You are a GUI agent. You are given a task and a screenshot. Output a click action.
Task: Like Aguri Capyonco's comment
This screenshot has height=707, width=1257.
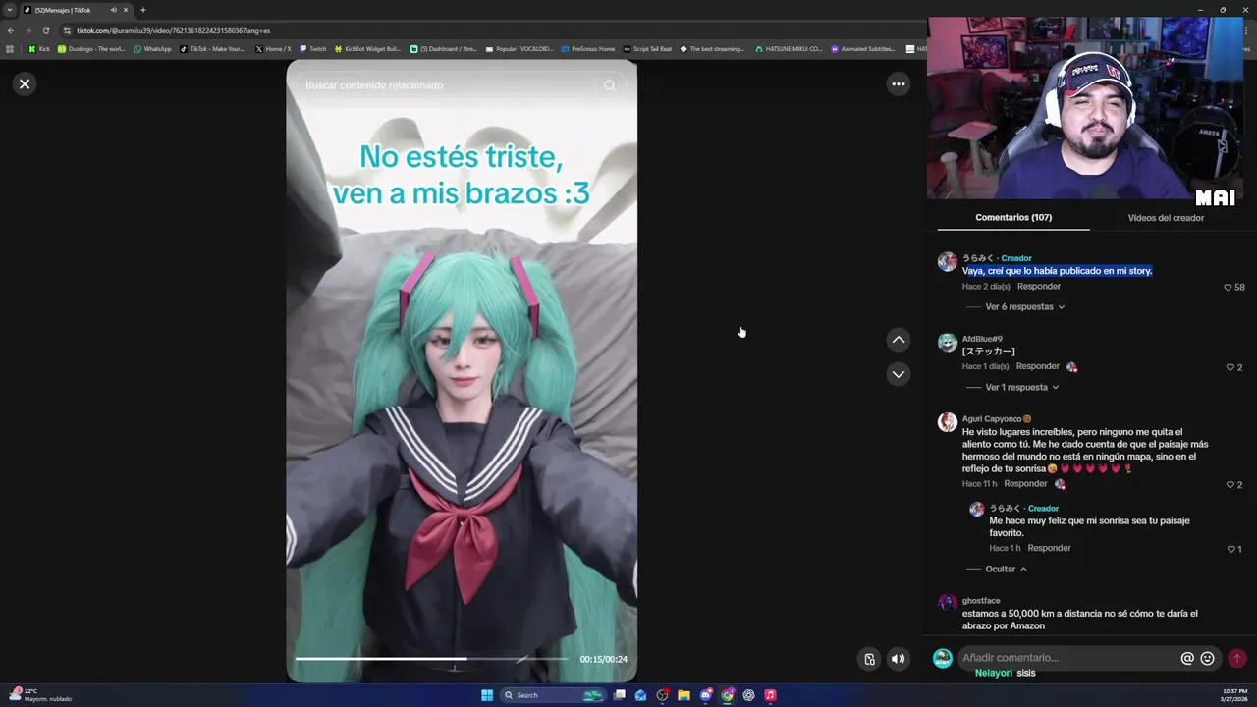coord(1230,485)
